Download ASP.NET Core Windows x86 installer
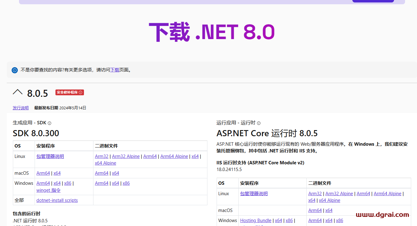This screenshot has height=226, width=417. (289, 221)
